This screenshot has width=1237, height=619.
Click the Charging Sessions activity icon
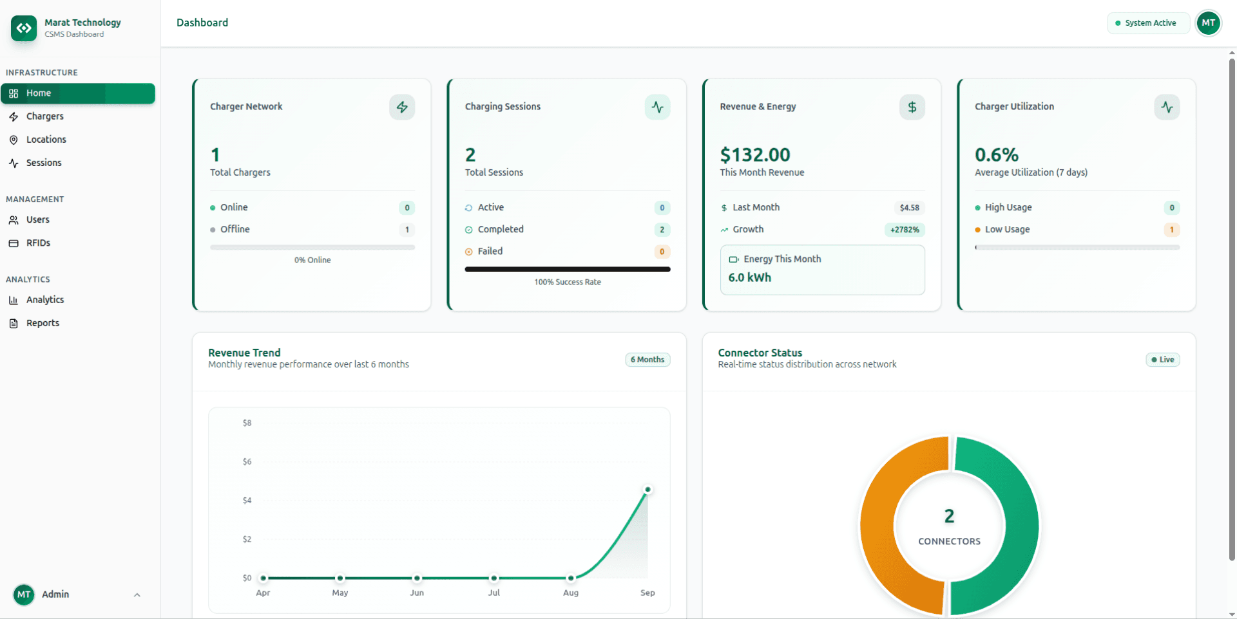[x=657, y=107]
